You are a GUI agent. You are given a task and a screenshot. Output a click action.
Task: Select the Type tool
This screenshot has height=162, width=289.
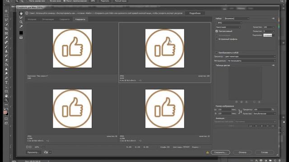tap(6, 82)
